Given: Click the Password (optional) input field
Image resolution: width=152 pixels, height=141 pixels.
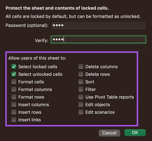Looking at the screenshot, I should [x=98, y=25].
